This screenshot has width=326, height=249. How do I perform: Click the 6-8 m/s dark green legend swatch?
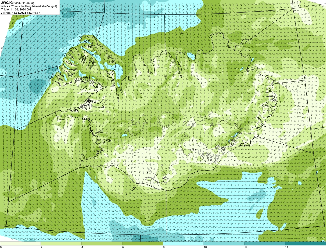point(143,243)
